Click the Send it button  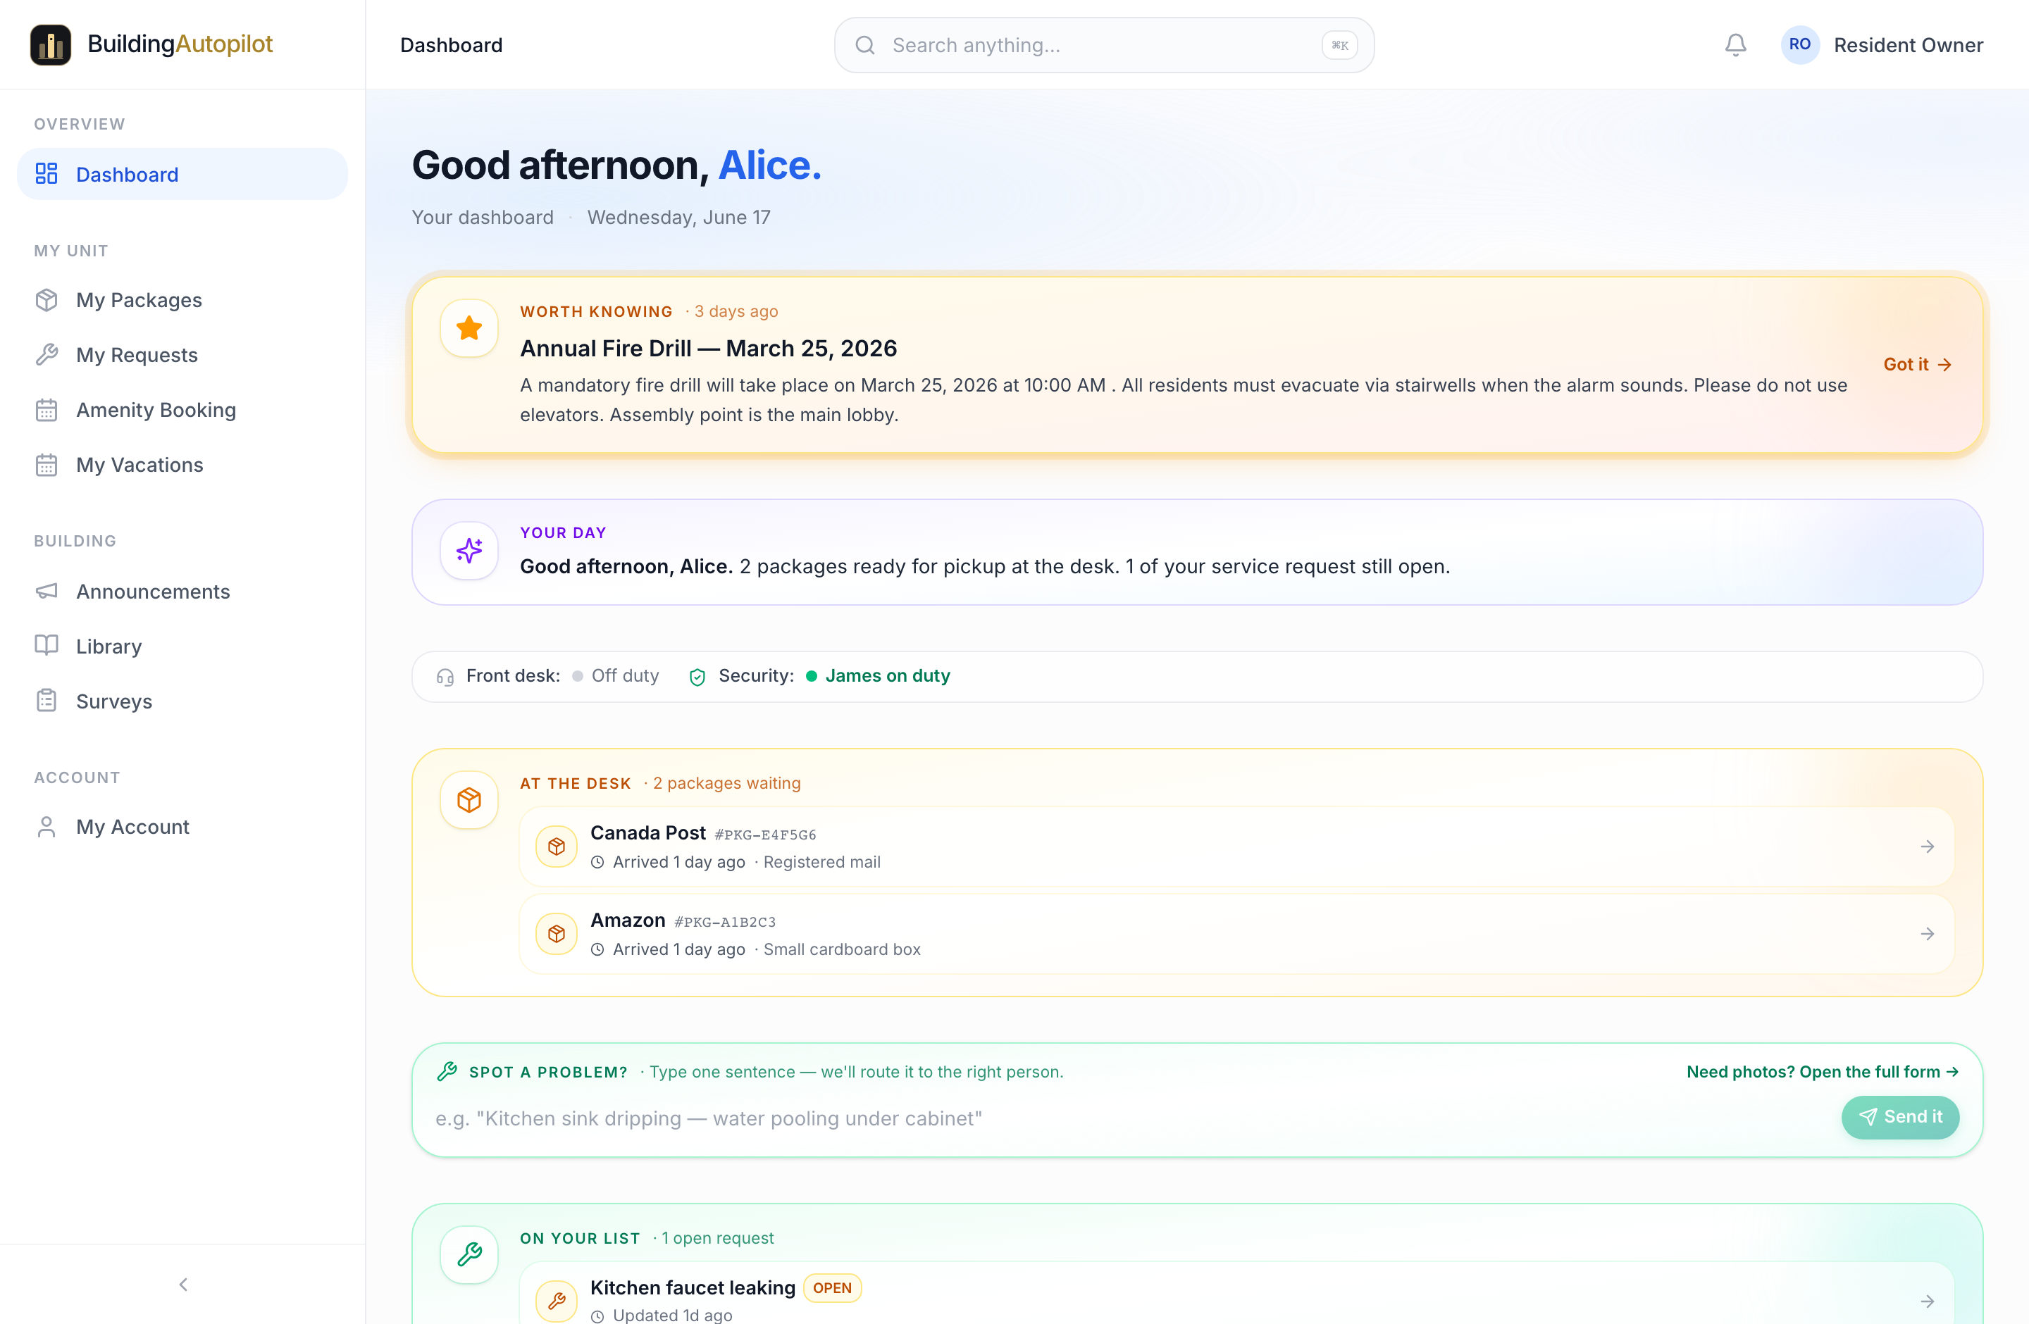coord(1899,1116)
